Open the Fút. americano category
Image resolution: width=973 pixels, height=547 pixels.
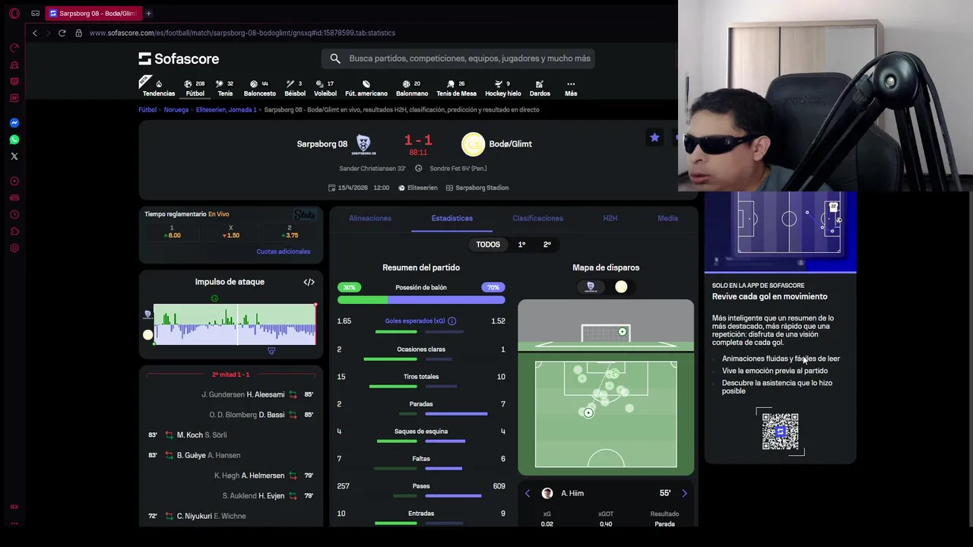click(366, 88)
